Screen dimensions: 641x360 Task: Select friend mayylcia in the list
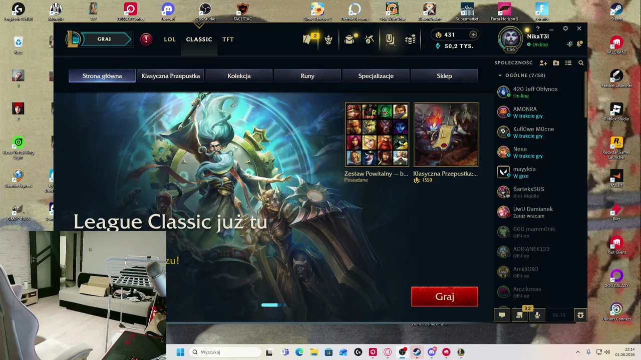point(540,172)
